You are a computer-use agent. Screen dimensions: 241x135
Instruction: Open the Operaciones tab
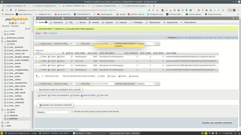(153, 22)
